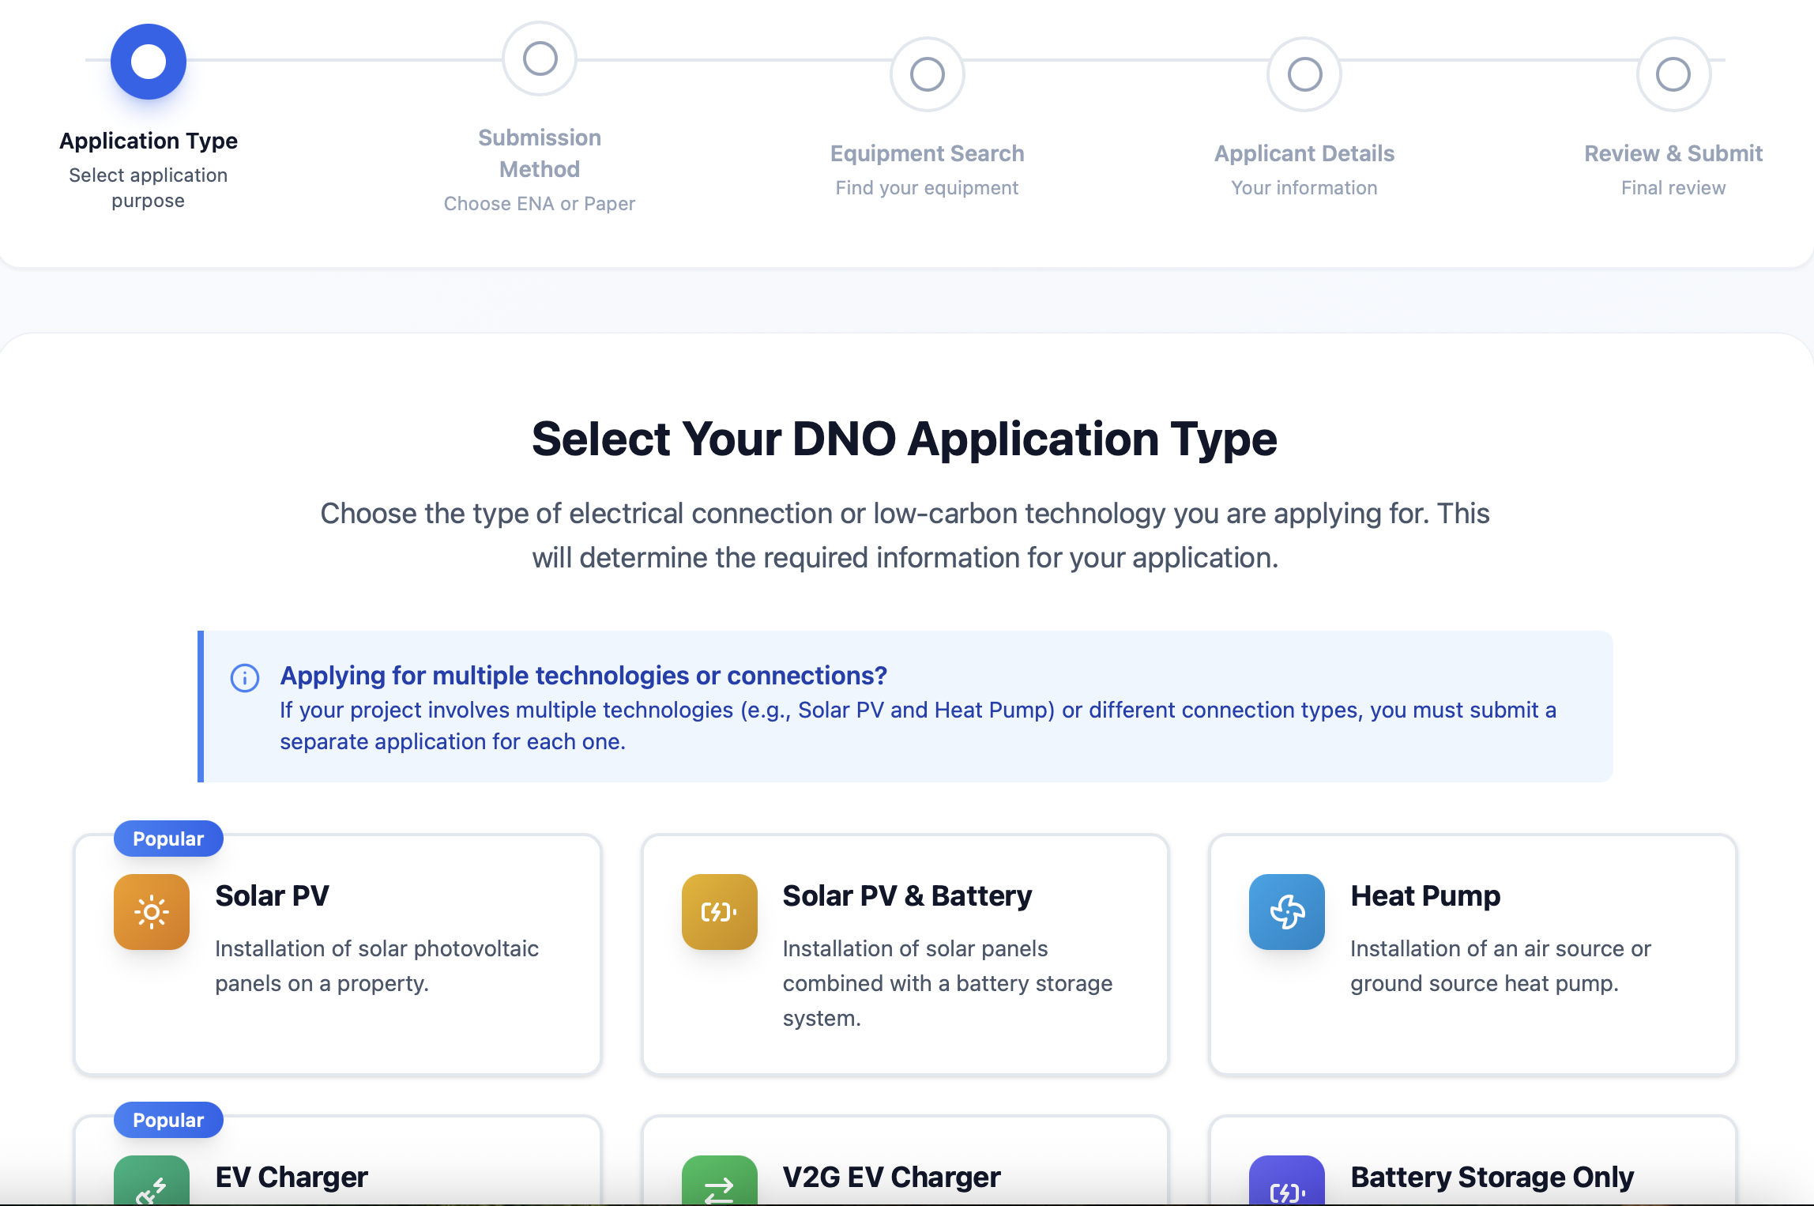The image size is (1814, 1206).
Task: Select the Applicant Details step circle
Action: pyautogui.click(x=1304, y=74)
